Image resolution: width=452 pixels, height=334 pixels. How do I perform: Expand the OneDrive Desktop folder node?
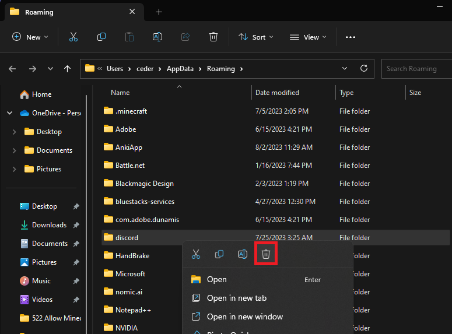[x=14, y=132]
